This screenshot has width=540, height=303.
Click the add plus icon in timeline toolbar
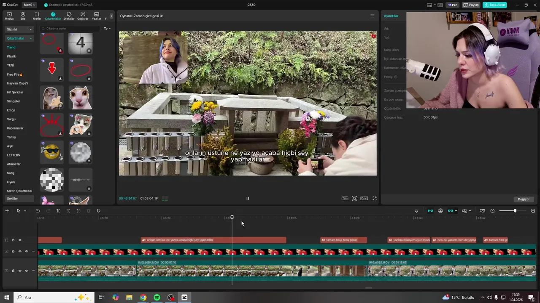point(7,211)
